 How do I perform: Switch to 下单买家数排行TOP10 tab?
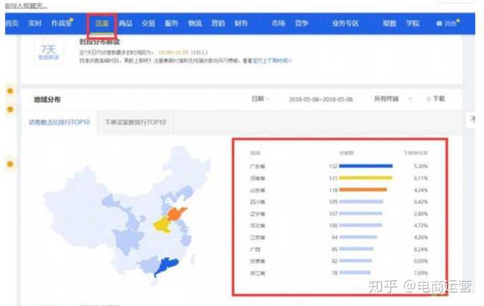pyautogui.click(x=139, y=123)
